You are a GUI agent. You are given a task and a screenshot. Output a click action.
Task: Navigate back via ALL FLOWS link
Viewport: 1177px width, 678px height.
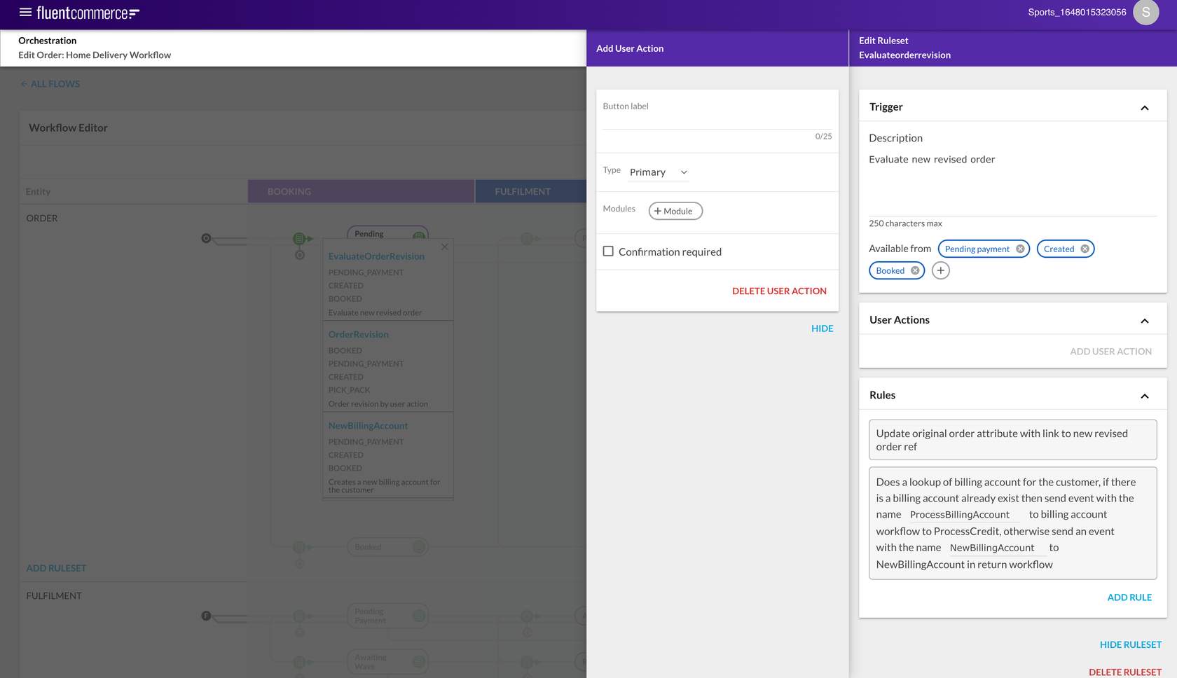49,83
